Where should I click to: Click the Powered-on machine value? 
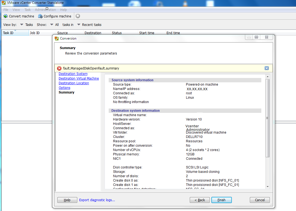coord(202,85)
